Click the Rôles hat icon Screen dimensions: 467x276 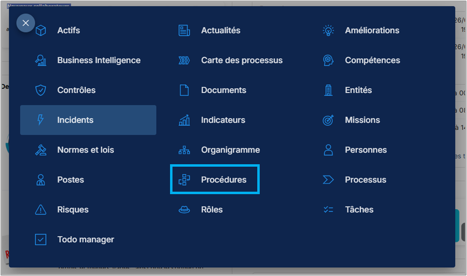[184, 210]
